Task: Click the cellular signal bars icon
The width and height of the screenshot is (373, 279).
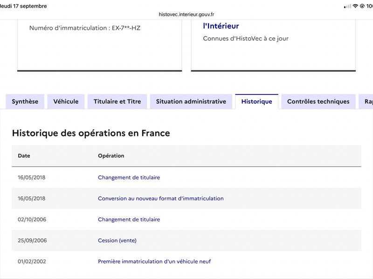Action: (x=347, y=6)
